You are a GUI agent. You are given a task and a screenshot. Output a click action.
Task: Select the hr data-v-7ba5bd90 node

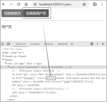pos(26,85)
